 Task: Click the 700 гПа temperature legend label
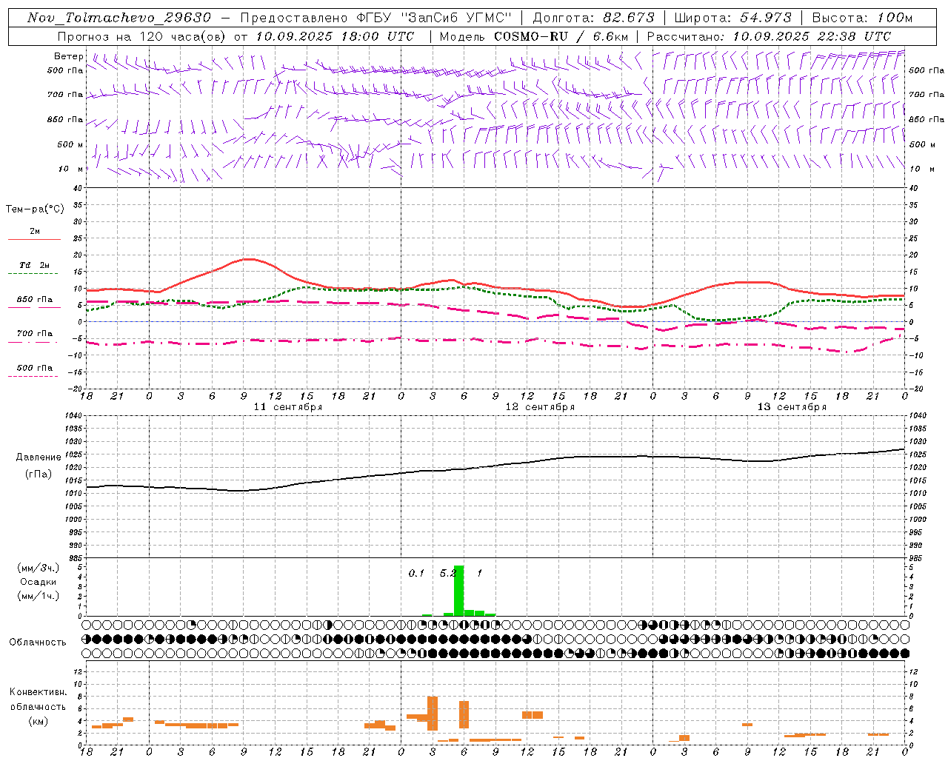34,334
